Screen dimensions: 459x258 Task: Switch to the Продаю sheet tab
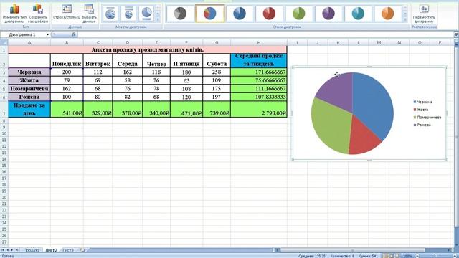[x=31, y=250]
